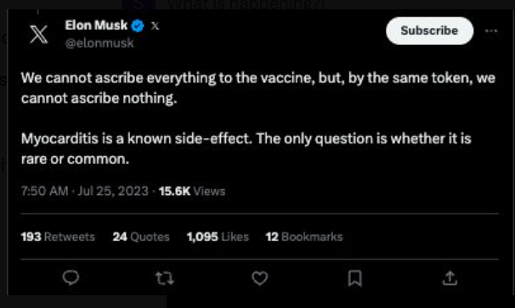Open the share upload arrow icon

point(450,278)
